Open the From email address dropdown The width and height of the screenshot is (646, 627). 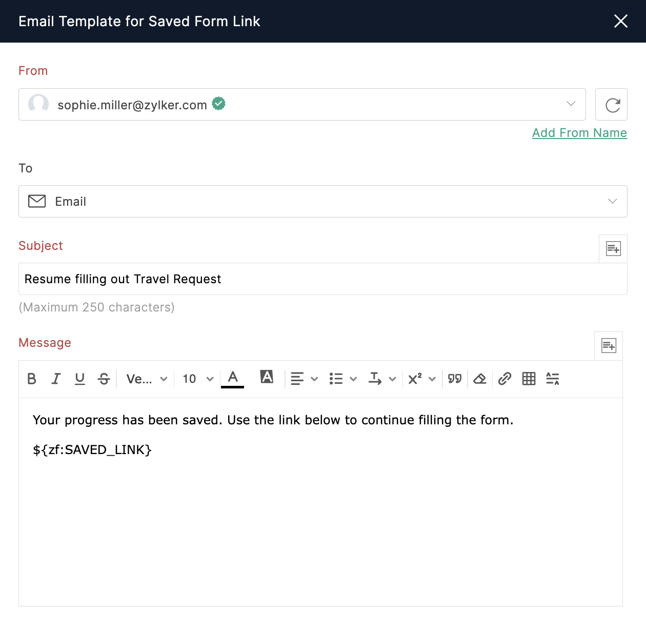point(302,105)
